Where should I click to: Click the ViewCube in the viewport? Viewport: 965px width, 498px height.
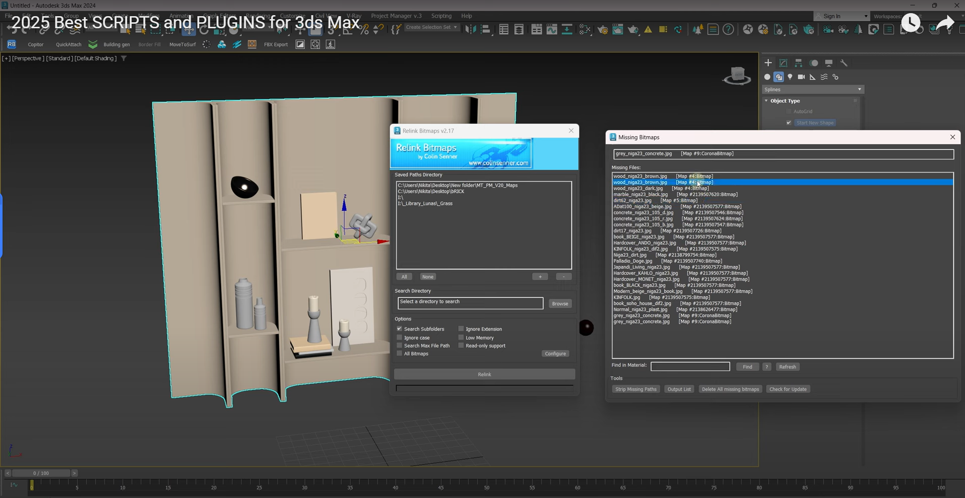(737, 76)
